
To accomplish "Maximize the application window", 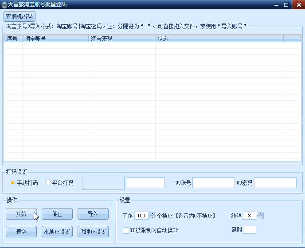I will coord(286,5).
